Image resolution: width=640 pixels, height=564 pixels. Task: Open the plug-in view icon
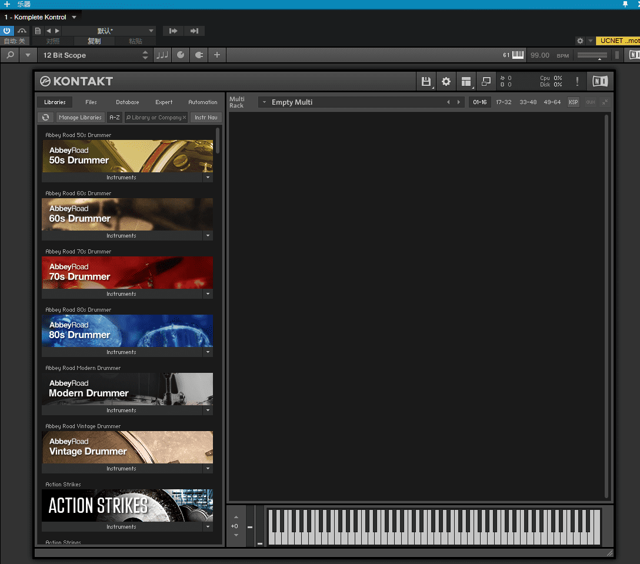coord(199,55)
